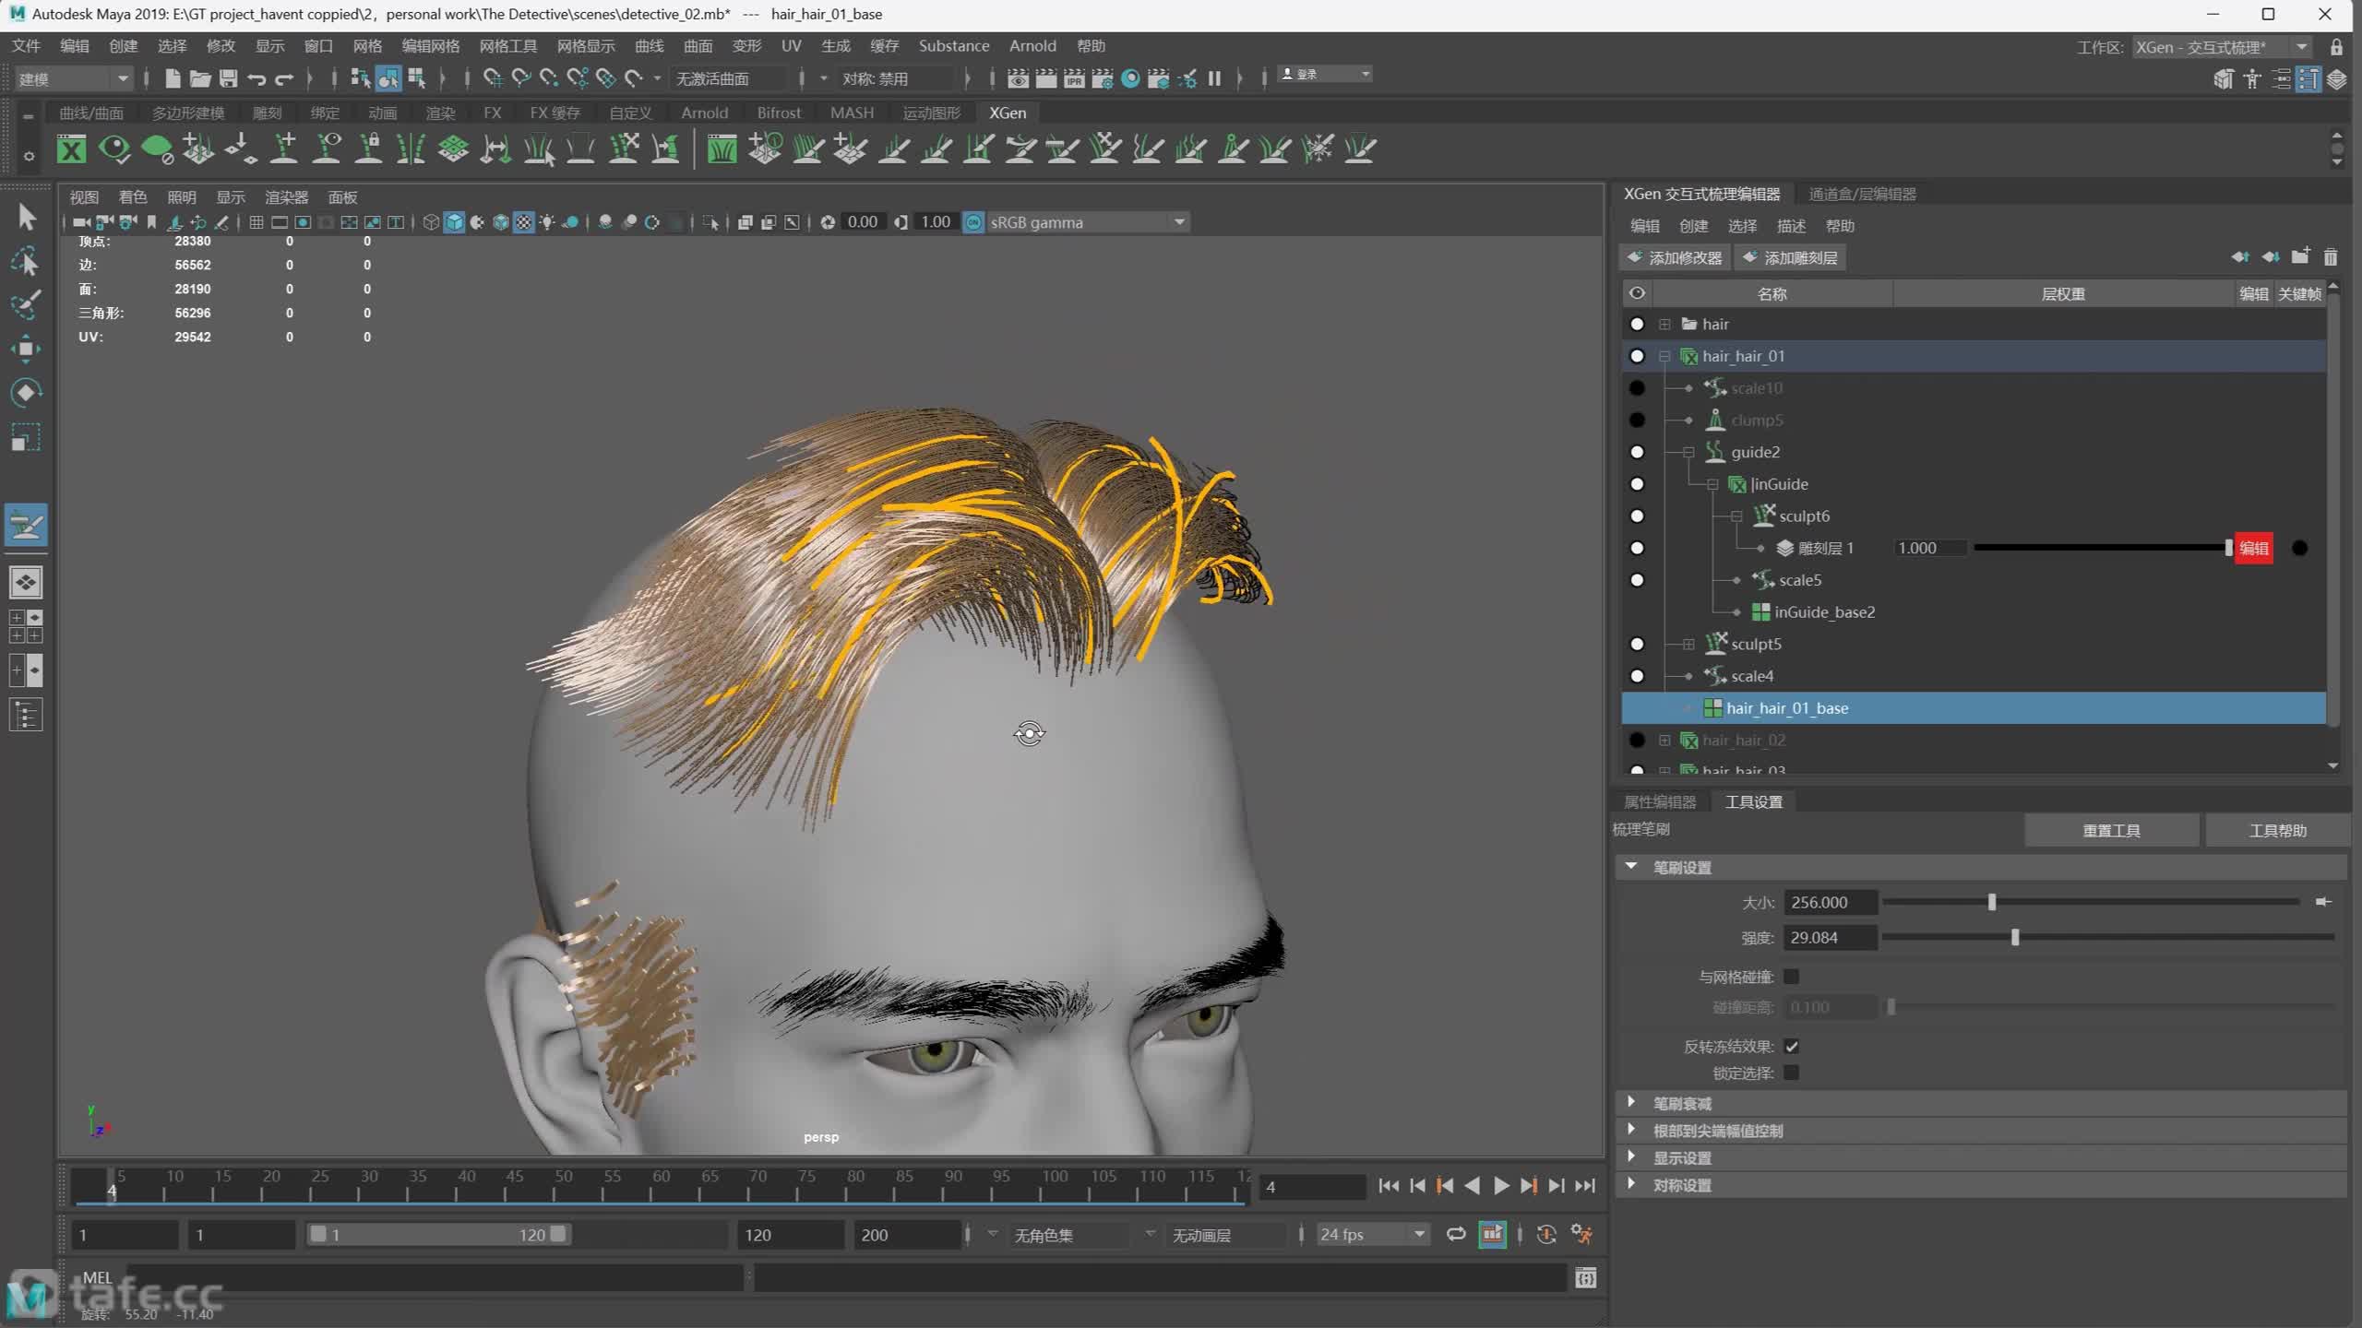The width and height of the screenshot is (2362, 1328).
Task: Hide the guide2 modifier
Action: point(1638,452)
